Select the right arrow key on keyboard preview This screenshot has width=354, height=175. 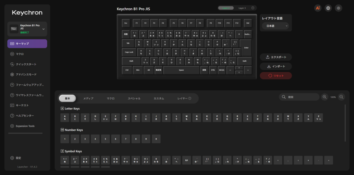click(x=248, y=70)
